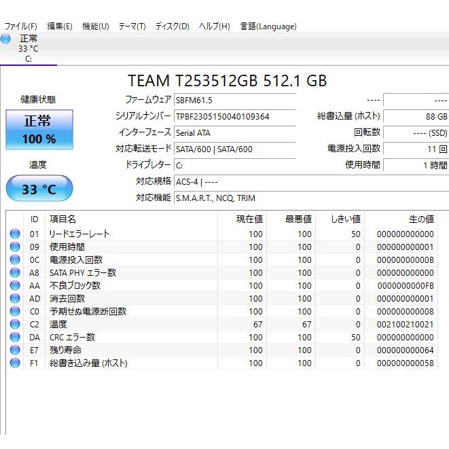Select the 消去回数 attribute name
Viewport: 449px width, 449px height.
pyautogui.click(x=67, y=298)
